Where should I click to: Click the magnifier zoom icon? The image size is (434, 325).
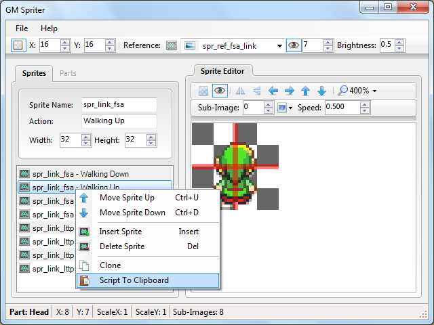coord(342,91)
